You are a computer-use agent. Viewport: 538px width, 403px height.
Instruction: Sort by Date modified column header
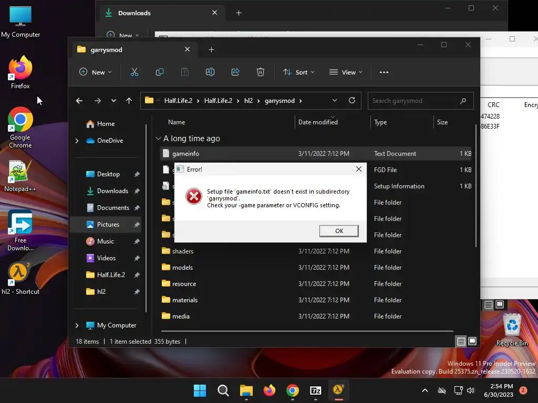[x=318, y=122]
